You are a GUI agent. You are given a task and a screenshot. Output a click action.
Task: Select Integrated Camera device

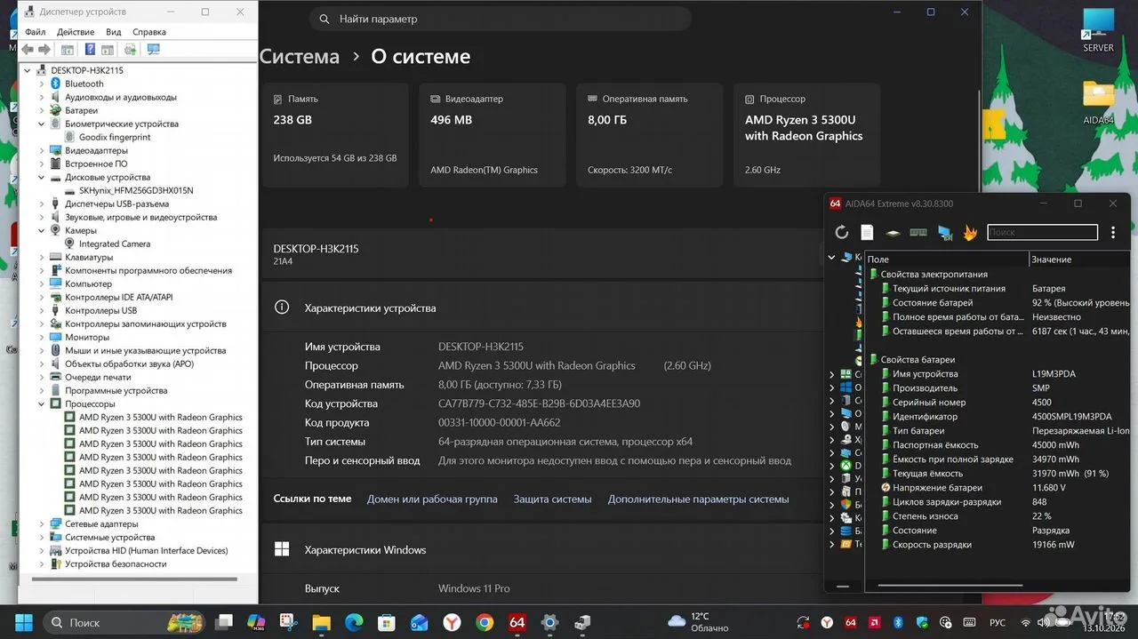tap(115, 244)
